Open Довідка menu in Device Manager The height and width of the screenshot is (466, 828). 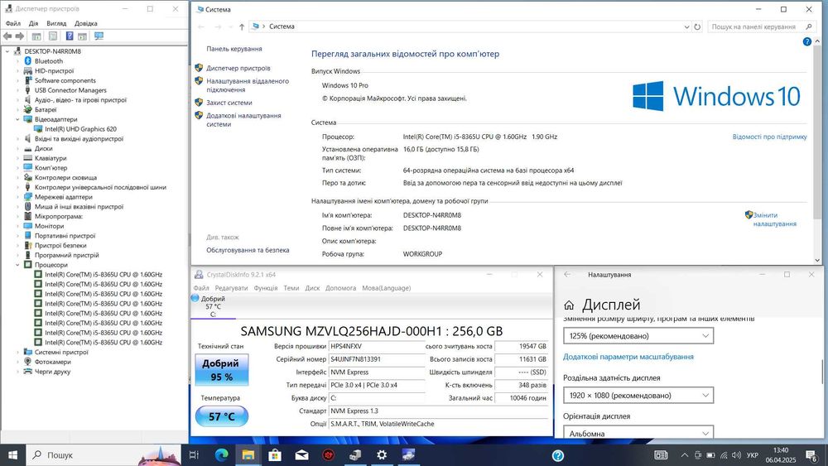point(85,23)
